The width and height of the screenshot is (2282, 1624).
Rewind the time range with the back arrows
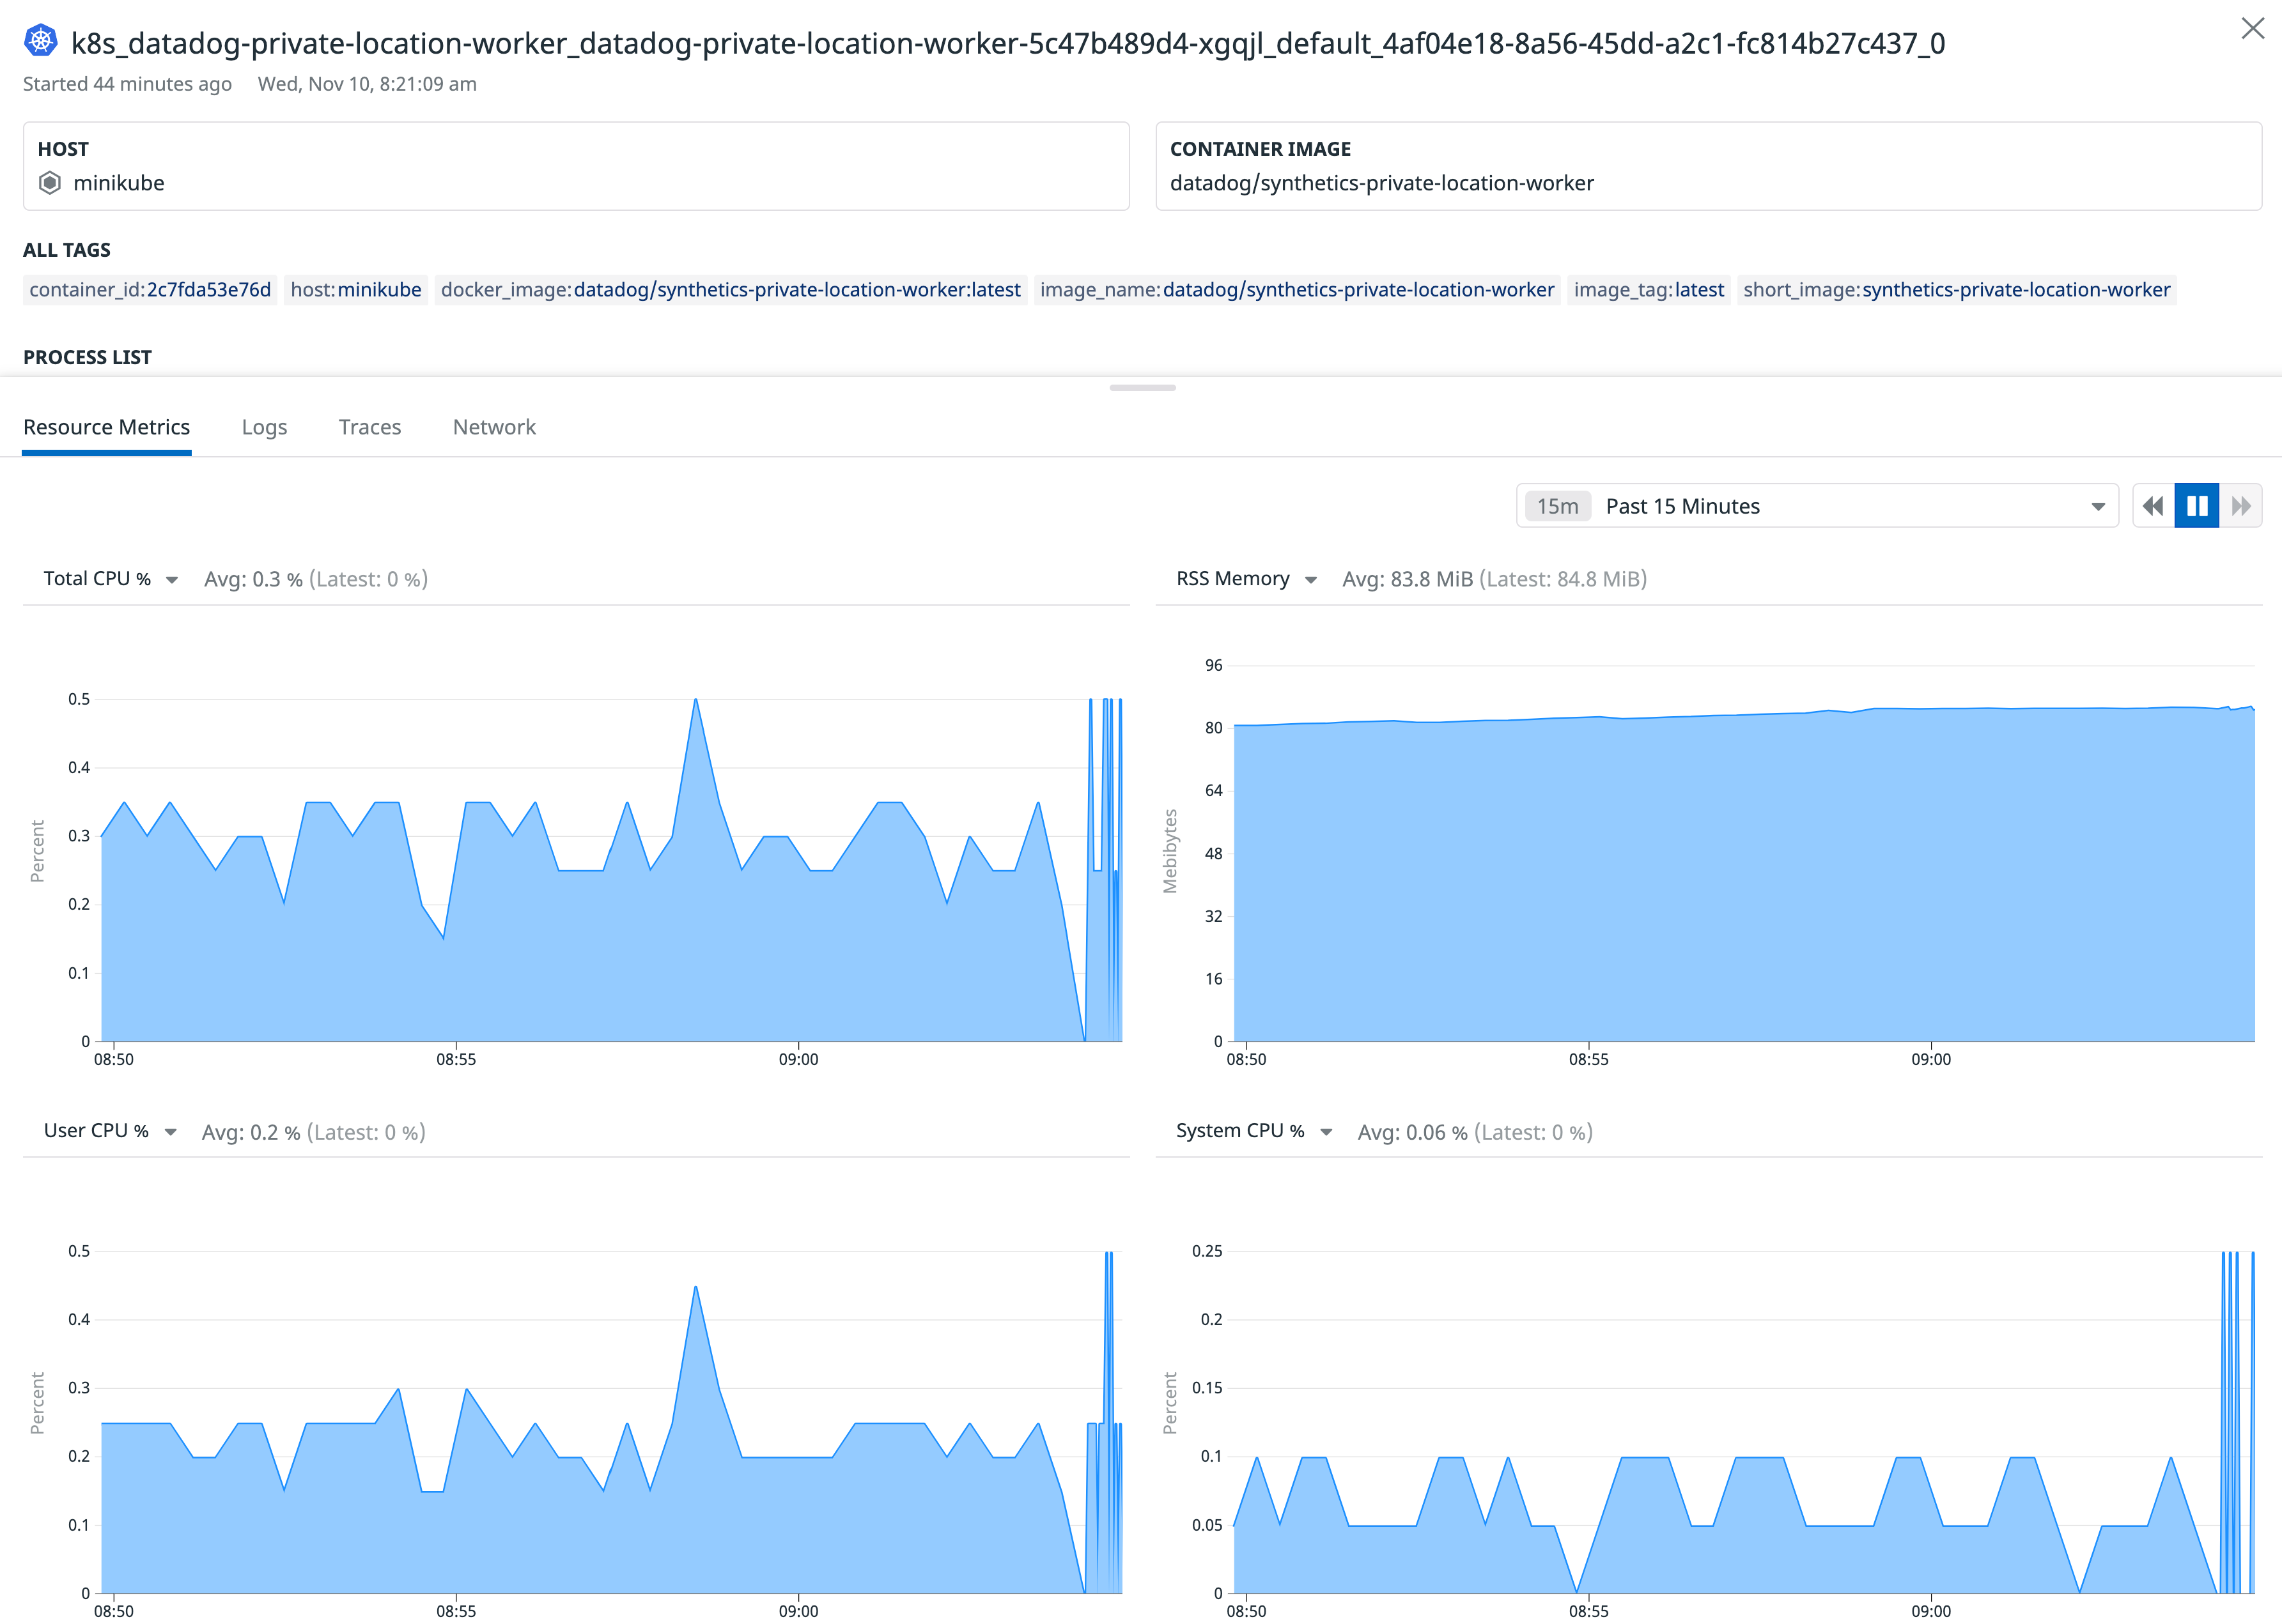point(2152,505)
